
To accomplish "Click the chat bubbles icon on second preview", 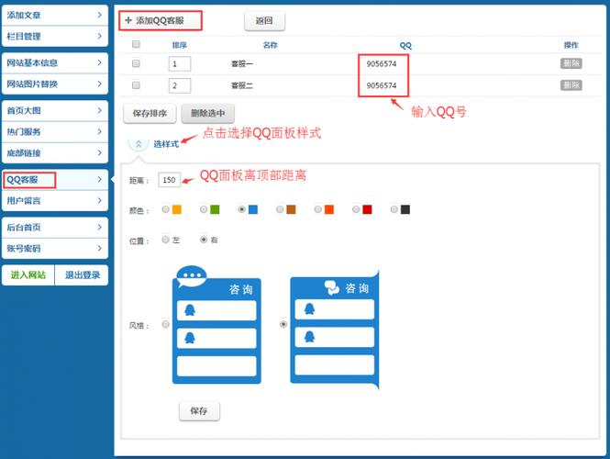I will (x=332, y=288).
